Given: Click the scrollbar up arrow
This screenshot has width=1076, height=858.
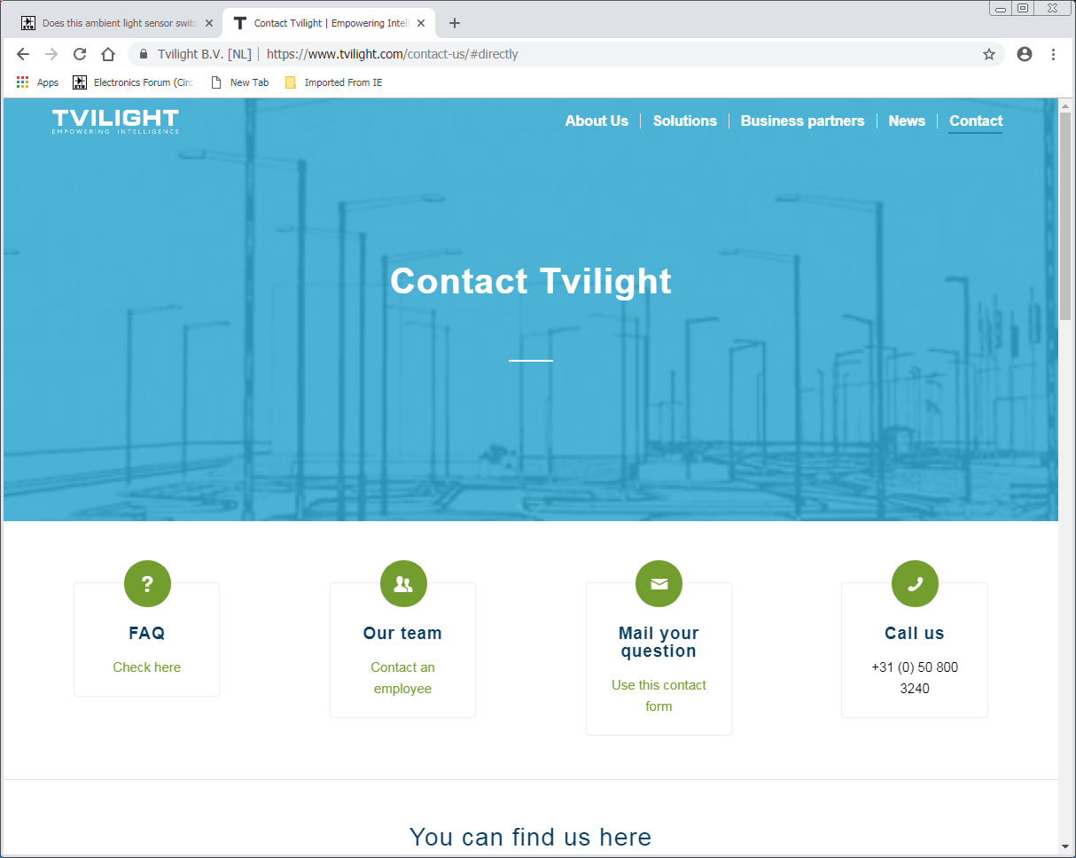Looking at the screenshot, I should [1065, 105].
